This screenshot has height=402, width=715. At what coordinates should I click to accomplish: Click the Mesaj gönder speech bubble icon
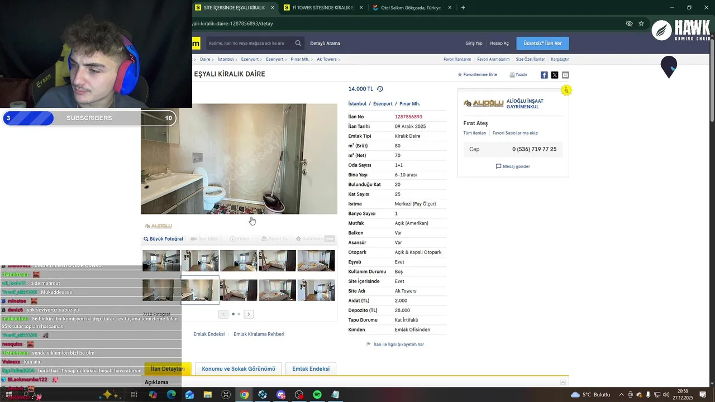(x=499, y=166)
